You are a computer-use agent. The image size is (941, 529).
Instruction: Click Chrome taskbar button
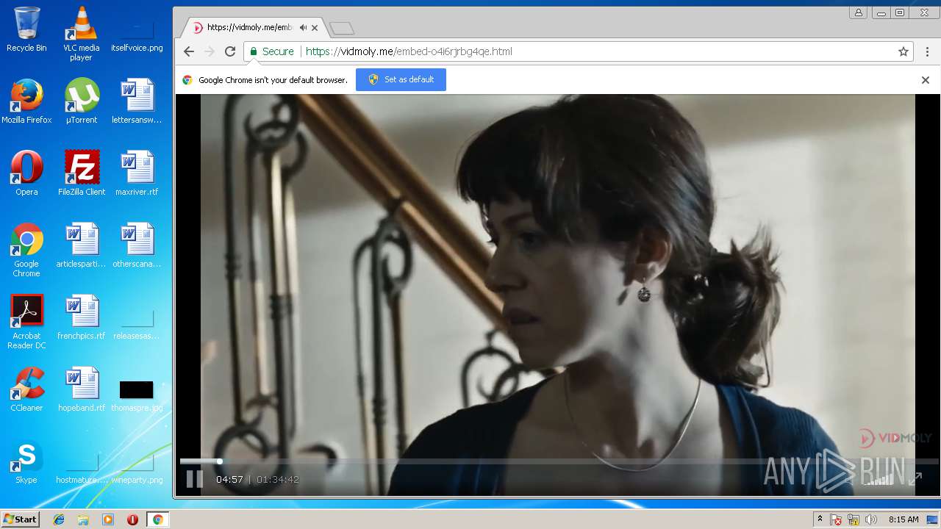(x=157, y=519)
